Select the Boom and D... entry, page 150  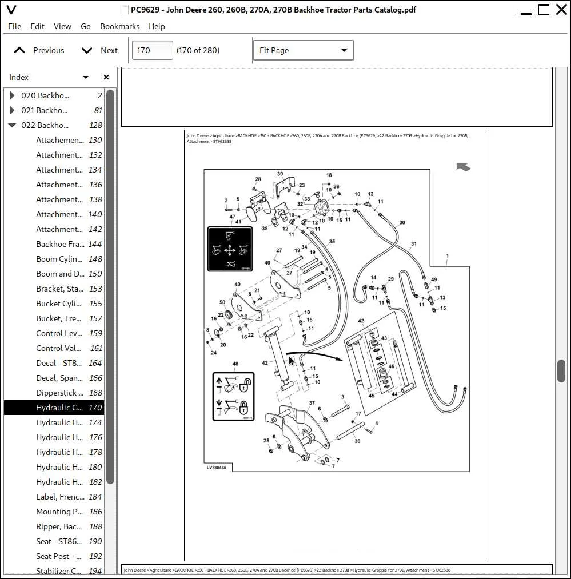(54, 274)
